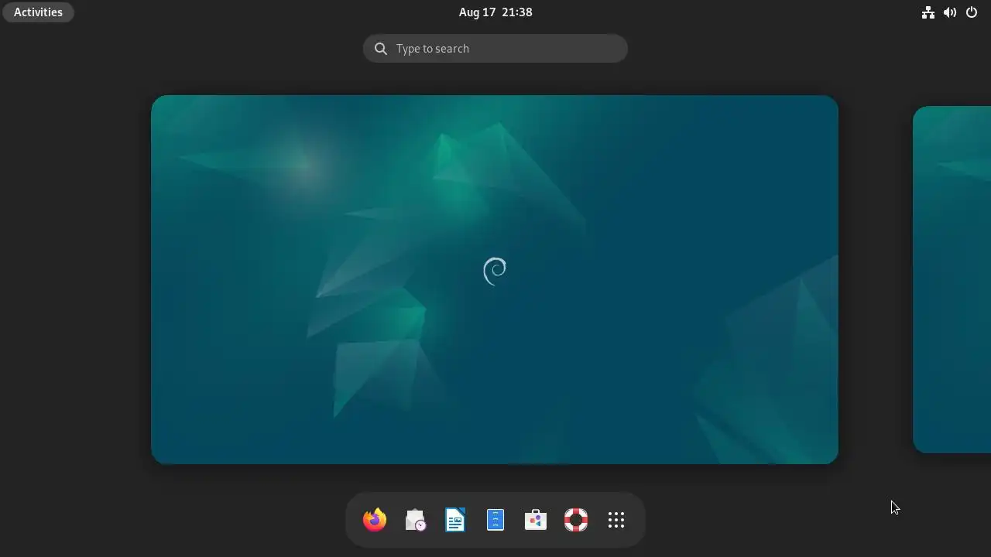Image resolution: width=991 pixels, height=557 pixels.
Task: Click the search magnifier icon
Action: (x=381, y=49)
